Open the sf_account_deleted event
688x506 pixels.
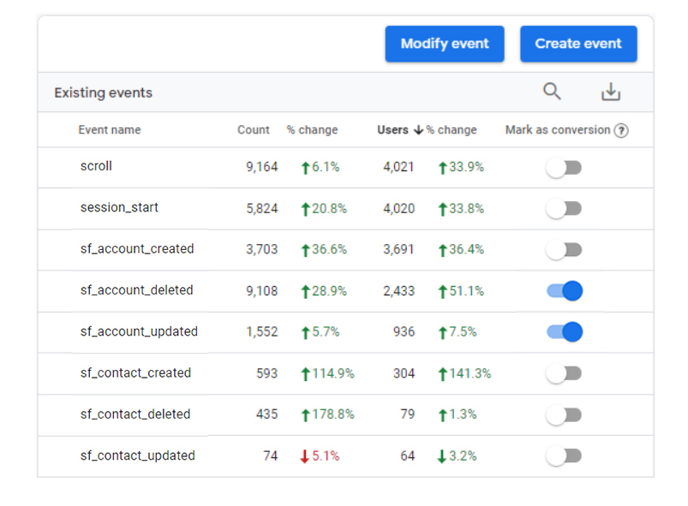pos(136,290)
